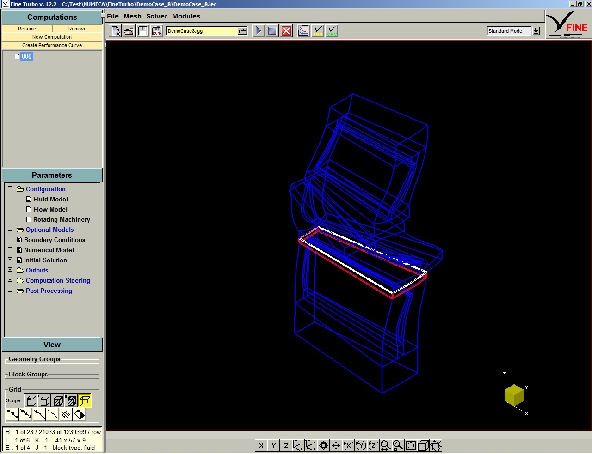Click the scrolling four-arrows box icon
The image size is (592, 454).
[x=324, y=445]
